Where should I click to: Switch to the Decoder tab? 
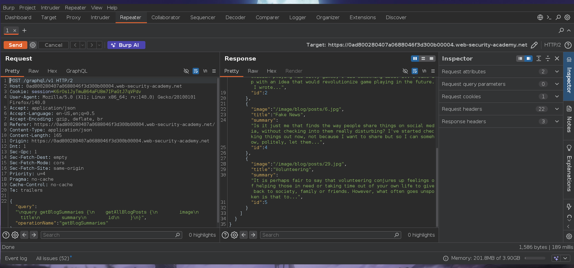(235, 17)
